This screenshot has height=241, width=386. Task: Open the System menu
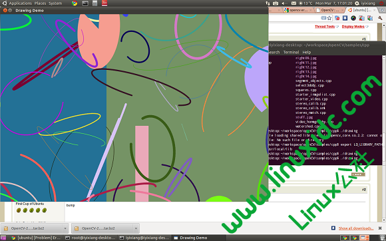point(55,3)
